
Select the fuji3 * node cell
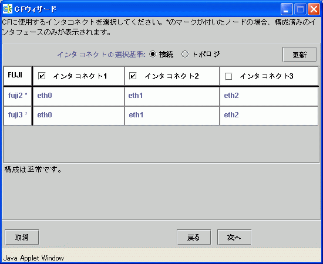click(x=18, y=115)
